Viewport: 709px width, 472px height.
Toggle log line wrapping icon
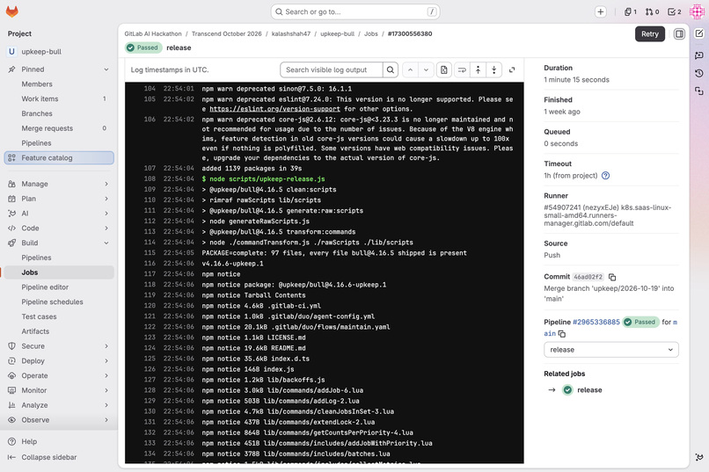462,70
